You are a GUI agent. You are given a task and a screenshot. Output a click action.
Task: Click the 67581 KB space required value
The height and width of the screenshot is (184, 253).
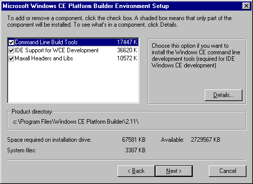coord(134,140)
